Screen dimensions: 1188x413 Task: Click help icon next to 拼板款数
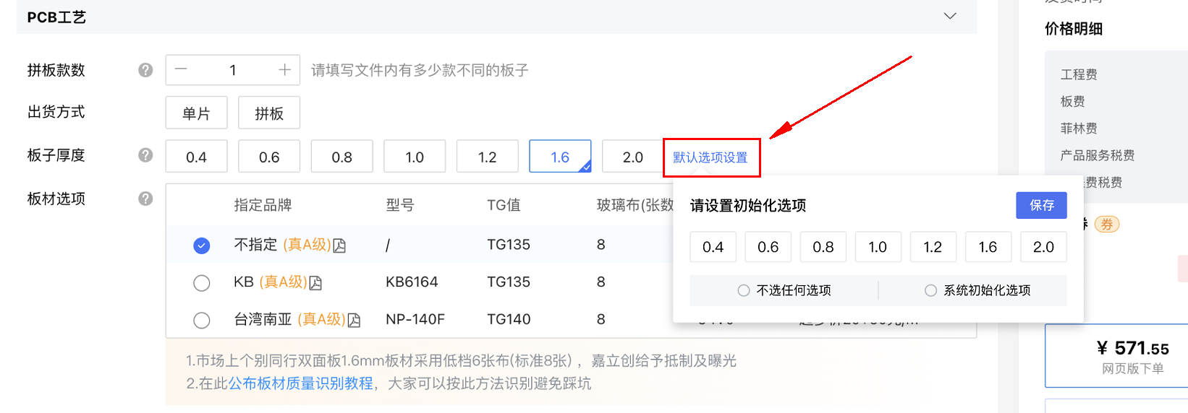(145, 70)
